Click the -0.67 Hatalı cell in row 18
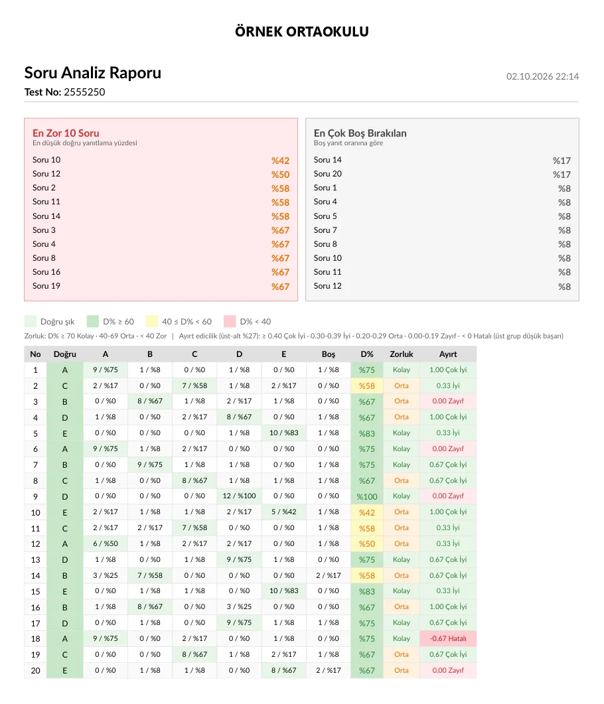 [448, 638]
